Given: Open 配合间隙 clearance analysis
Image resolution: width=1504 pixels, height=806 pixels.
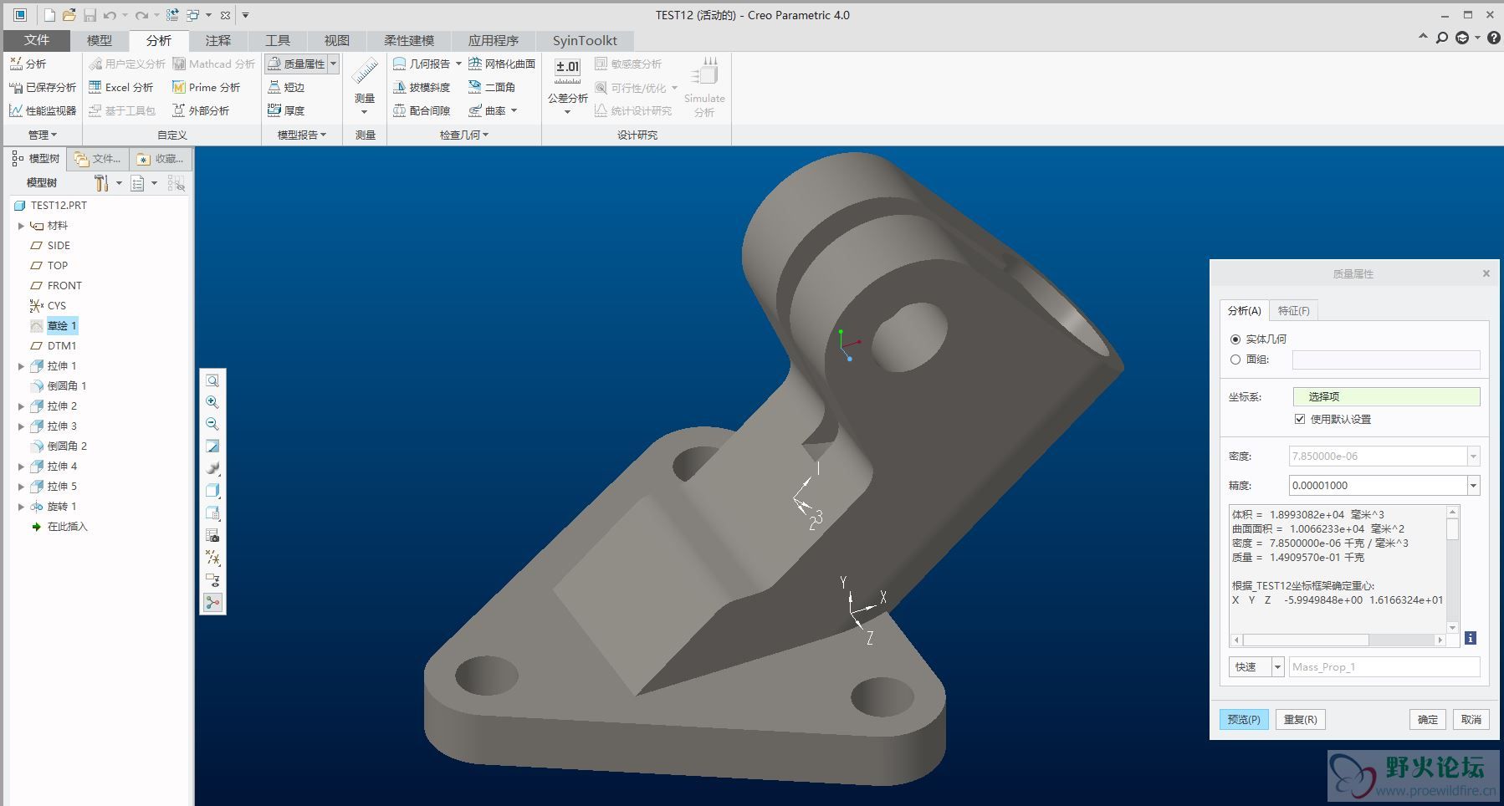Looking at the screenshot, I should 422,110.
